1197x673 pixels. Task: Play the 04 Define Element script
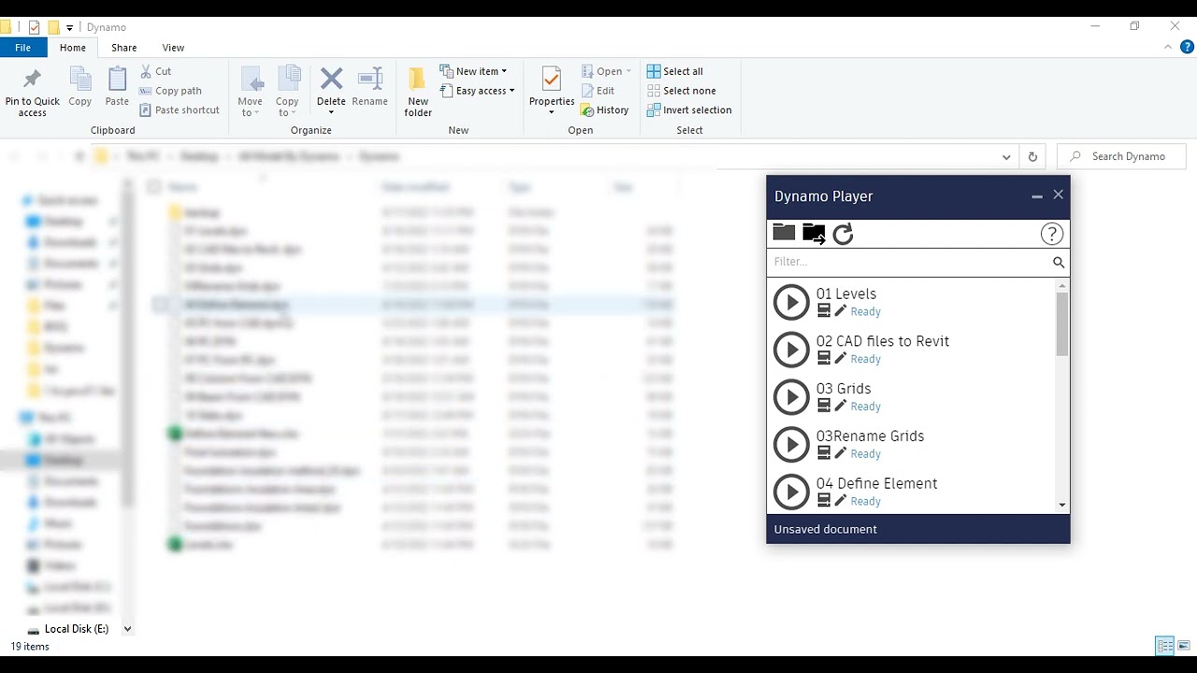[791, 493]
